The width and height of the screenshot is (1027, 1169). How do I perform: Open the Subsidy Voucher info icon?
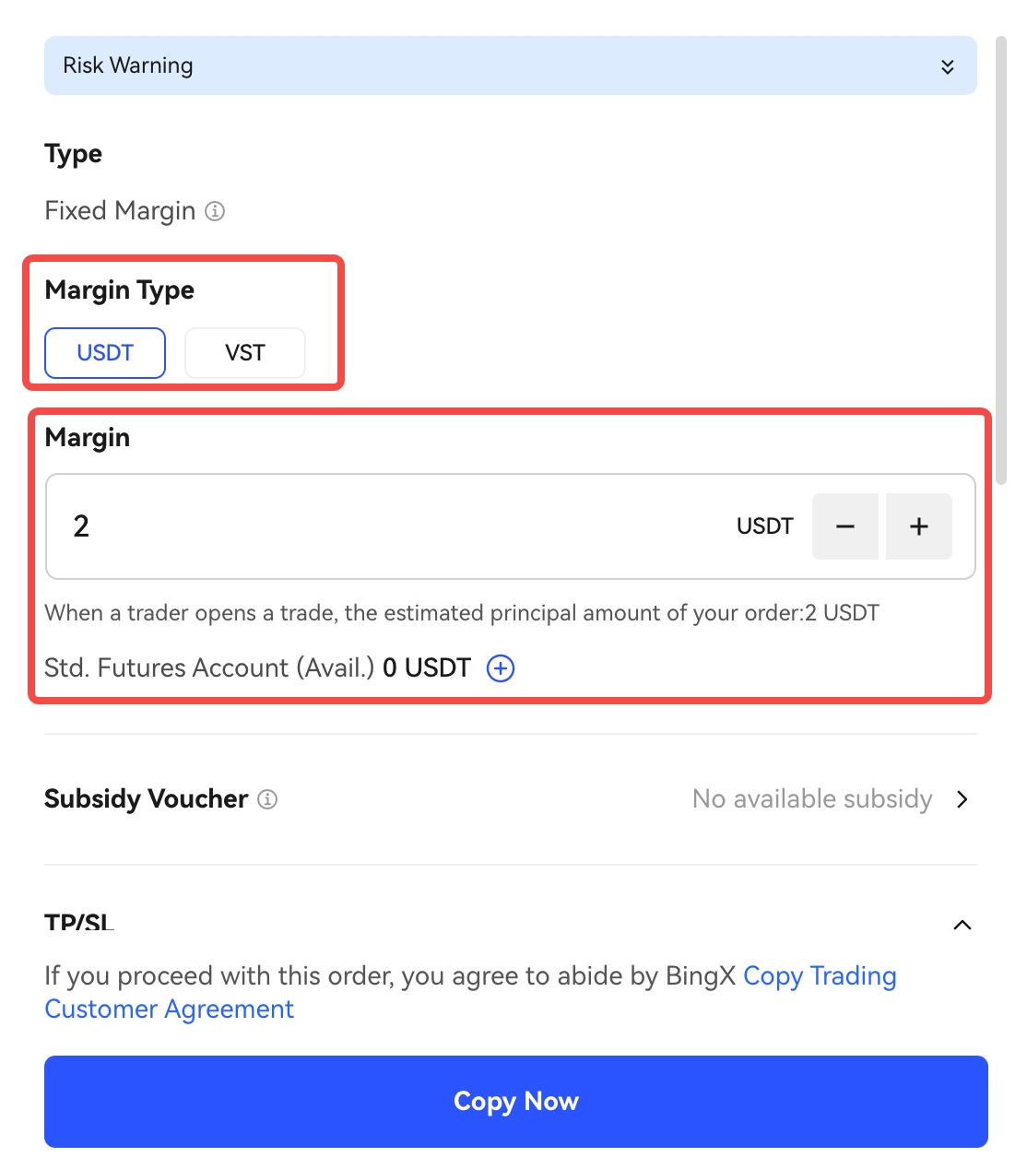(267, 799)
